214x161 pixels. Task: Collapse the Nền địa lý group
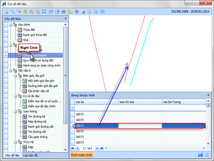[11, 71]
